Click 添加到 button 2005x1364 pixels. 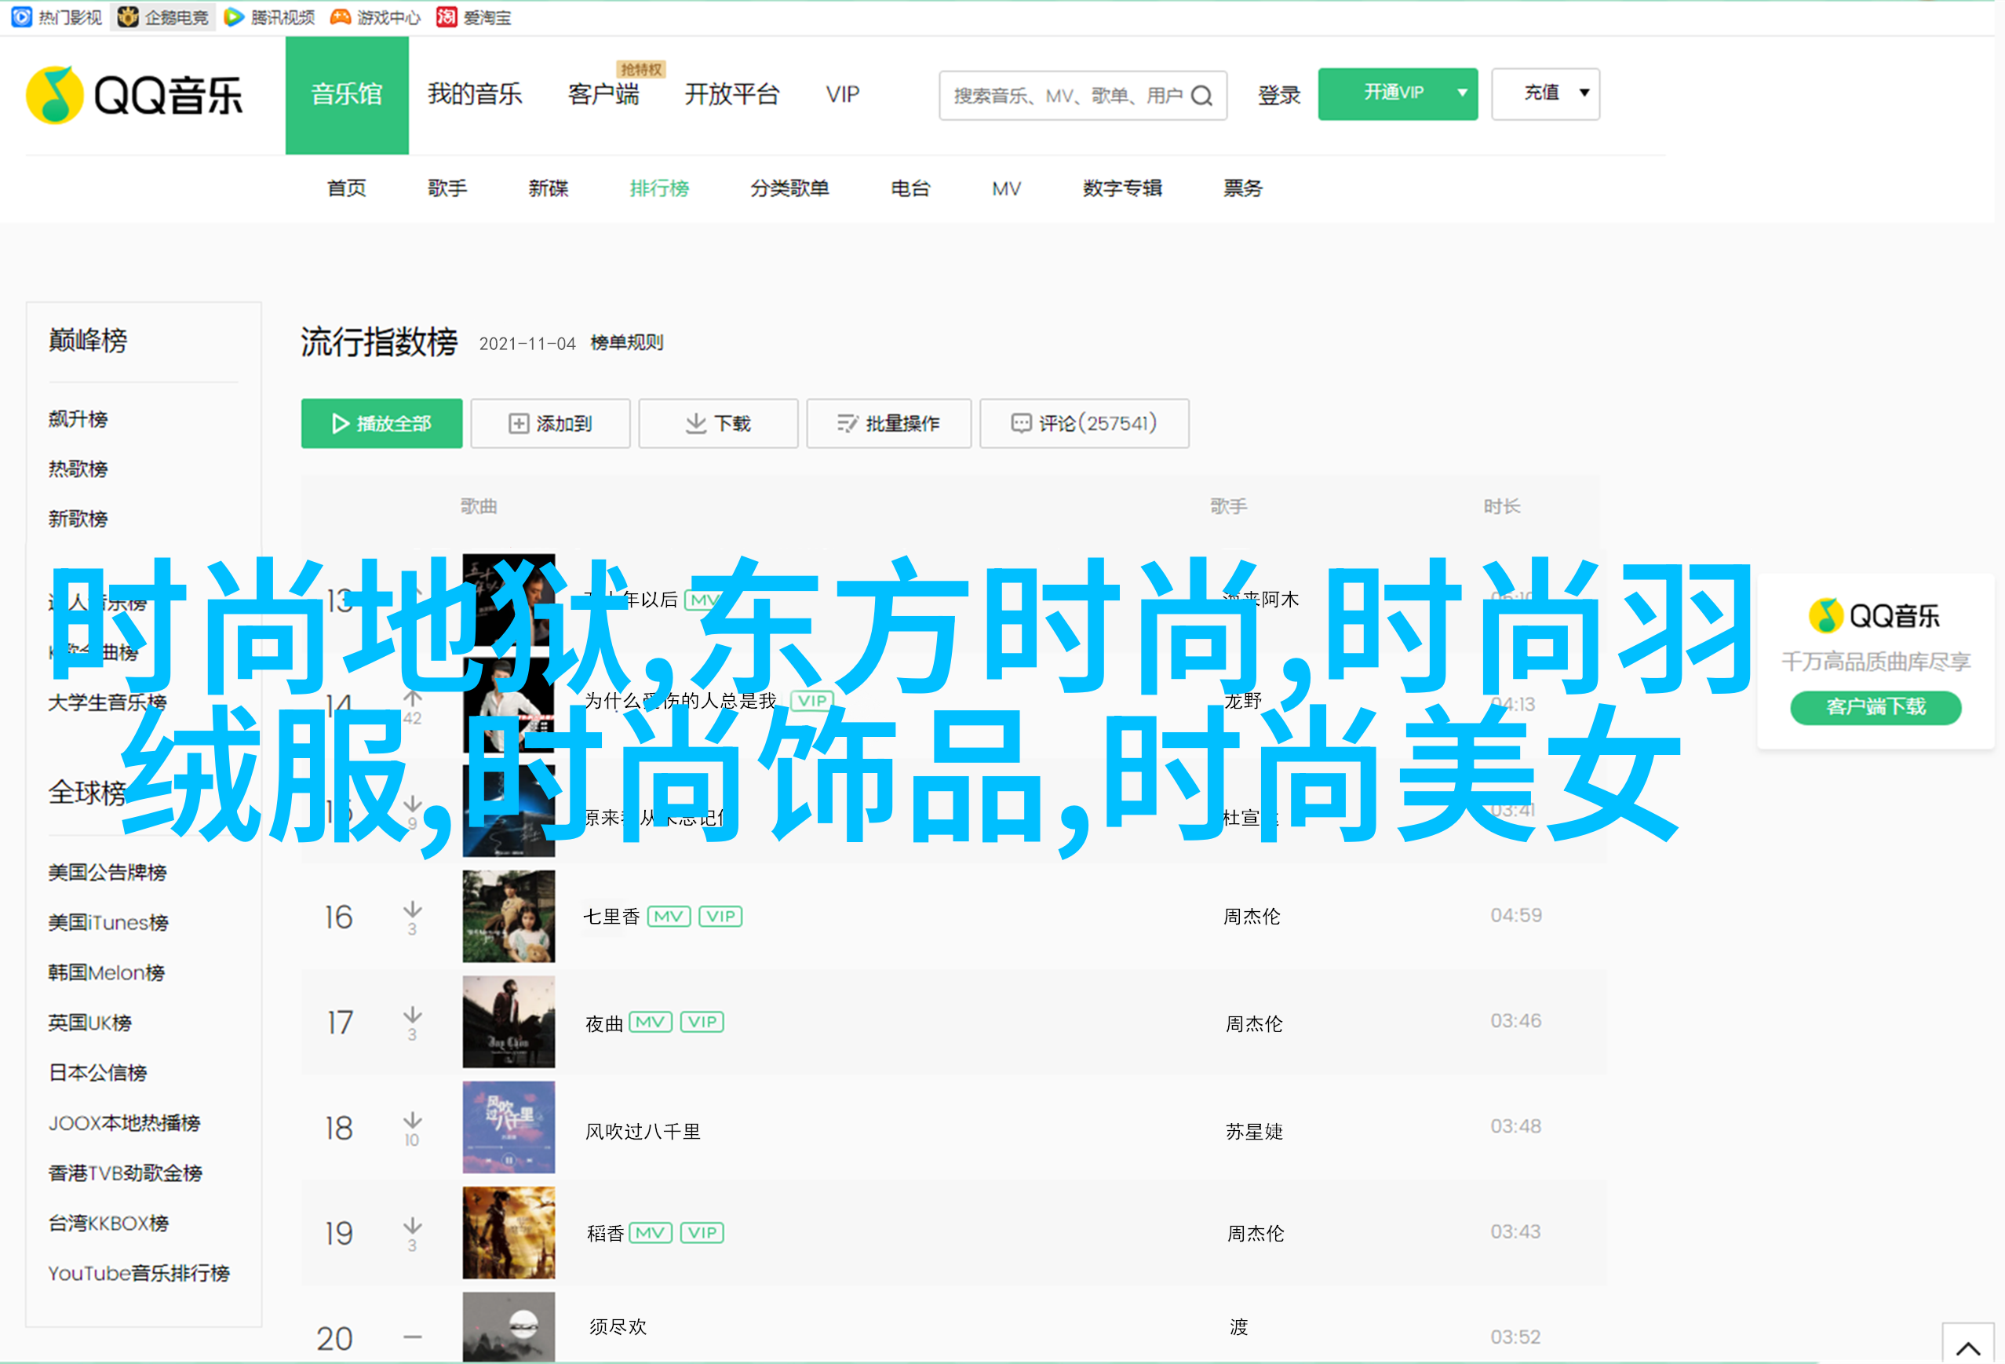click(x=550, y=423)
